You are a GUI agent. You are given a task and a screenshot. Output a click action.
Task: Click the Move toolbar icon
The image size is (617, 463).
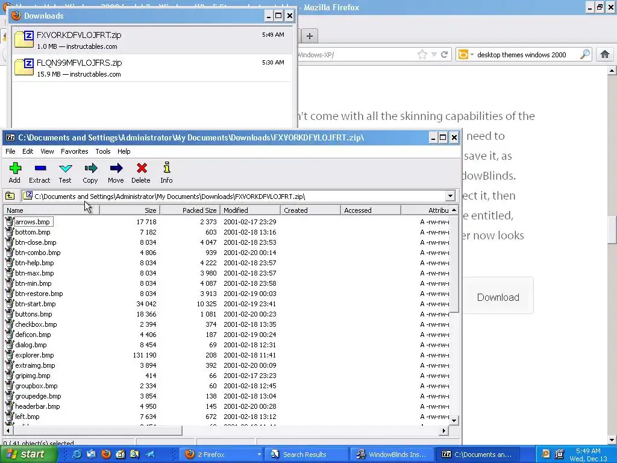(116, 168)
